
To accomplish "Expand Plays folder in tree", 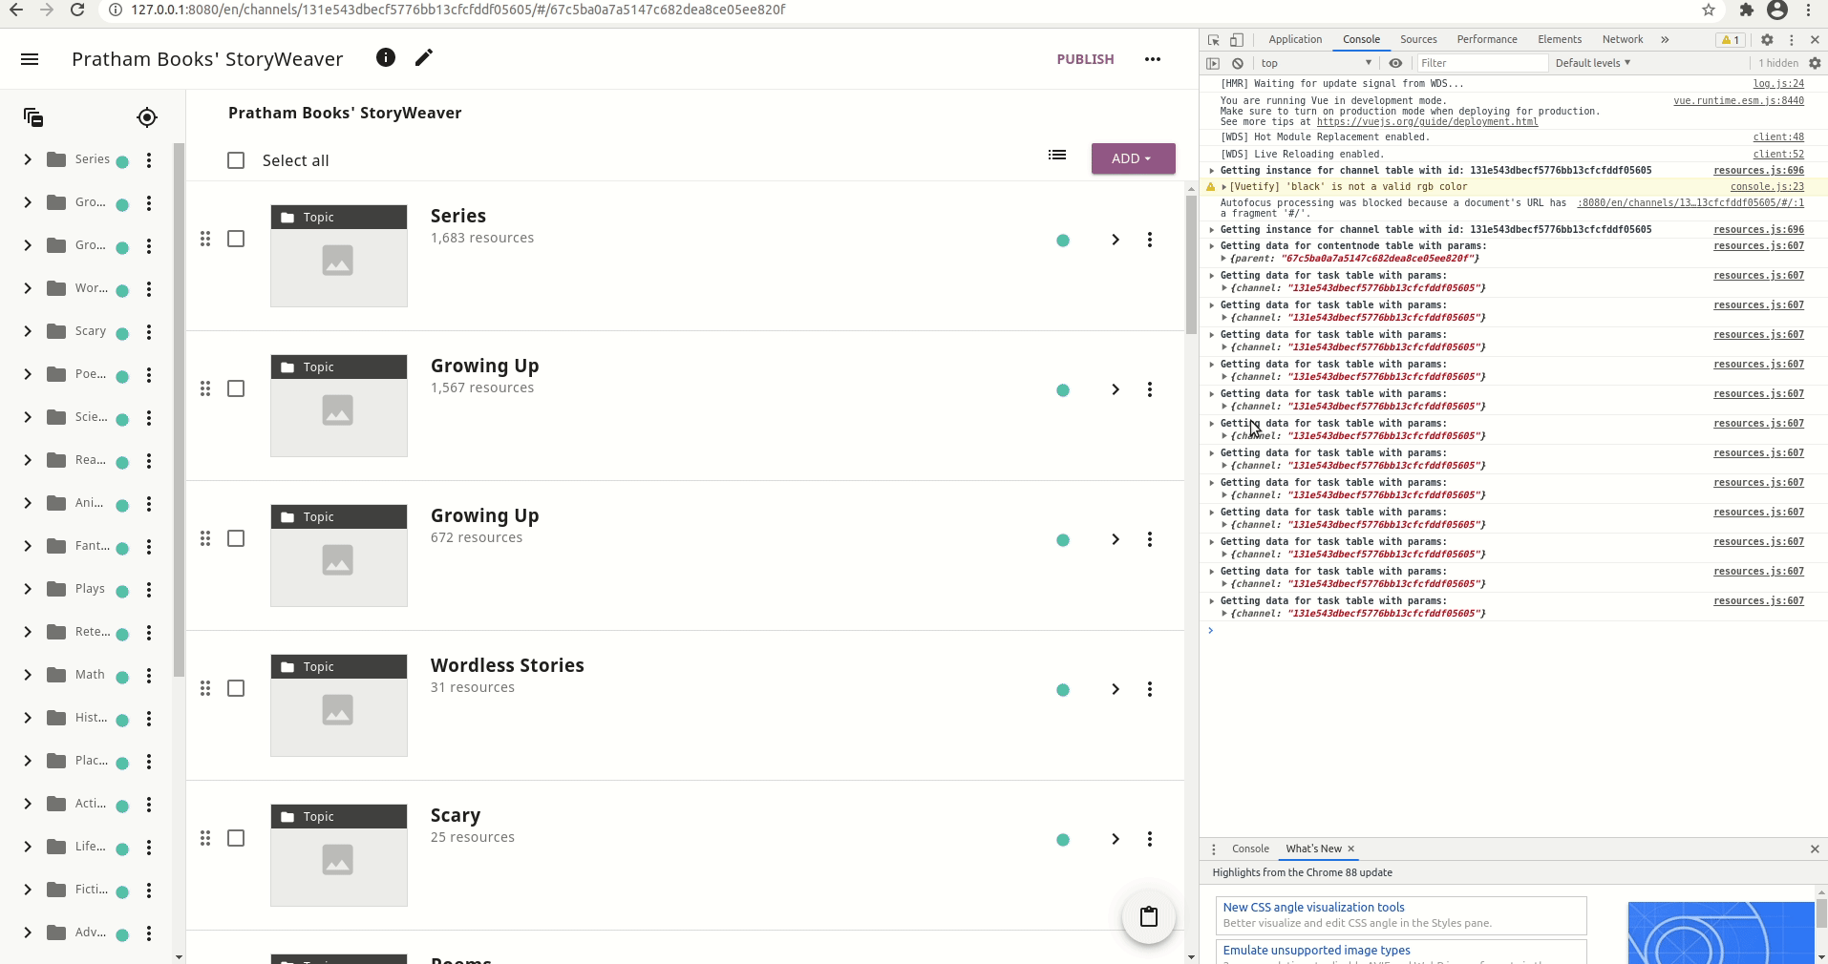I will click(28, 589).
